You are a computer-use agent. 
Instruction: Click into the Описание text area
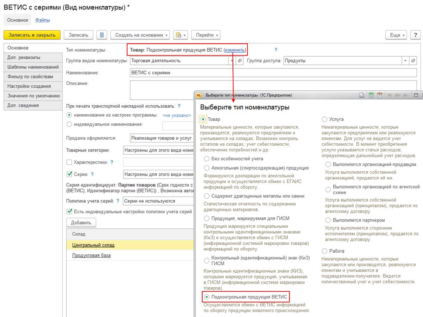click(x=273, y=86)
